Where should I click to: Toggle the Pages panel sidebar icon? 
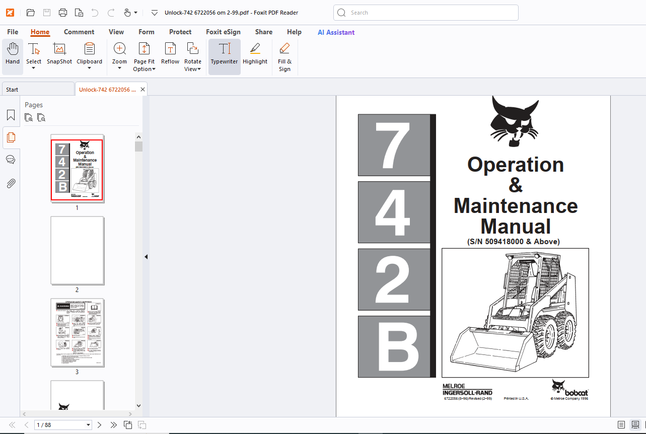click(11, 137)
